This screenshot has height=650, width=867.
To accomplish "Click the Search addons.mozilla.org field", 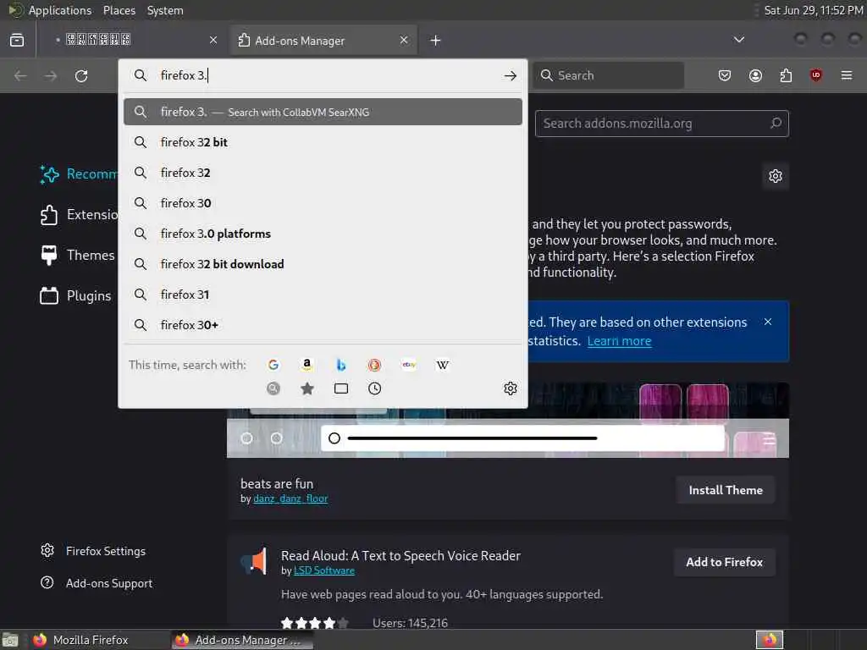I will tap(661, 124).
